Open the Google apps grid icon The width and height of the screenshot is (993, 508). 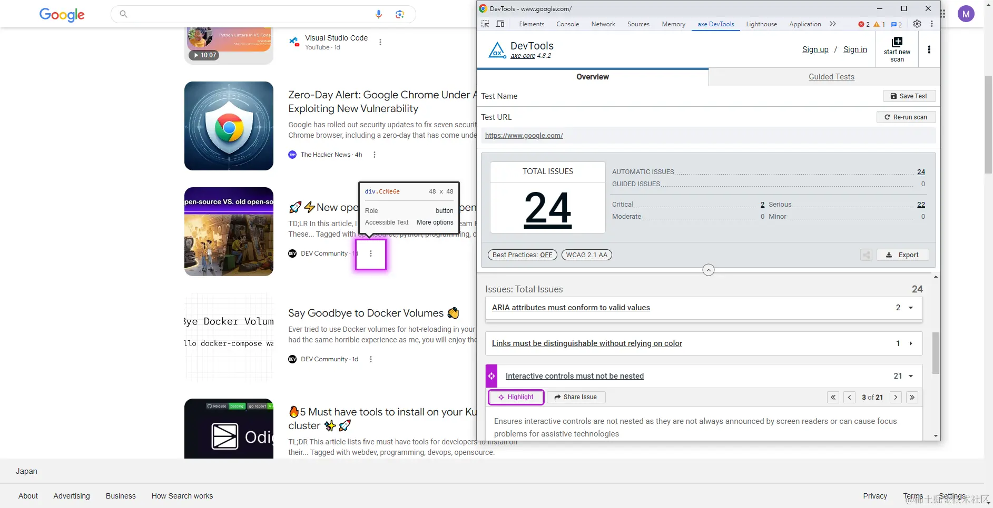tap(943, 14)
